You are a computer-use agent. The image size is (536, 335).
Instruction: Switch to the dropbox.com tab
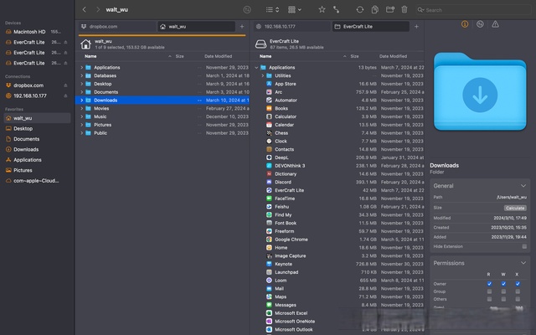pos(117,26)
